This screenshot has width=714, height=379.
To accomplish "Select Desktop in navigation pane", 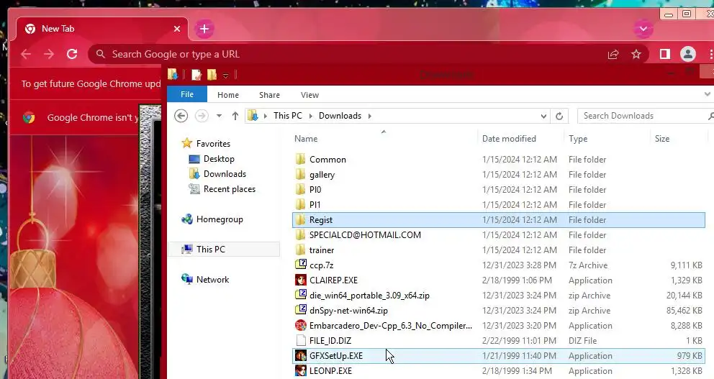I will (219, 159).
